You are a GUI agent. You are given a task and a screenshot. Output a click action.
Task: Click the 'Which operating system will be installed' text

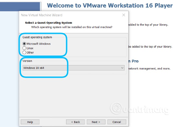[x=72, y=27]
